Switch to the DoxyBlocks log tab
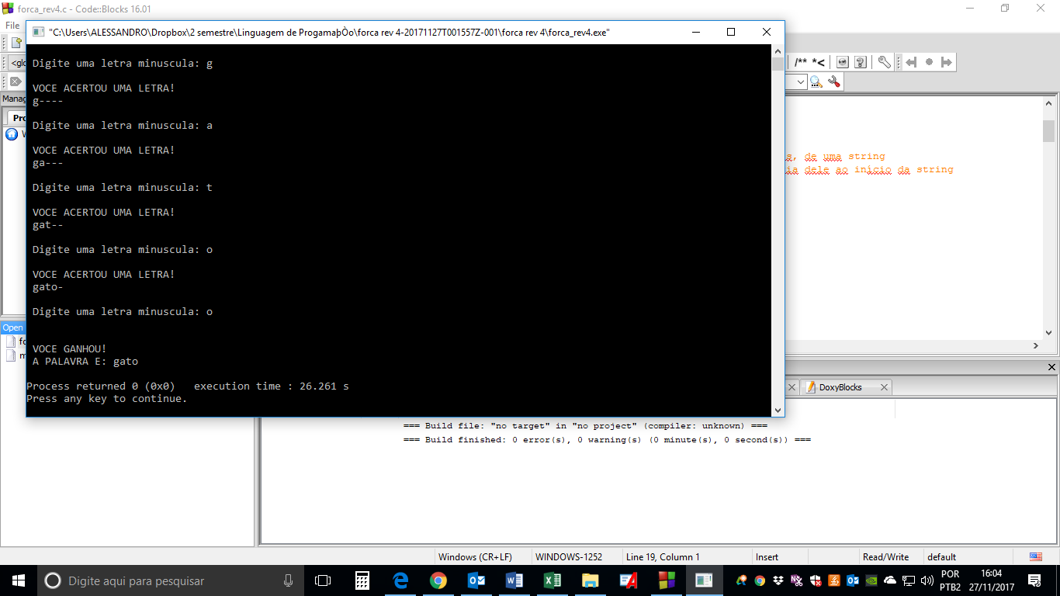Viewport: 1060px width, 596px height. 840,386
